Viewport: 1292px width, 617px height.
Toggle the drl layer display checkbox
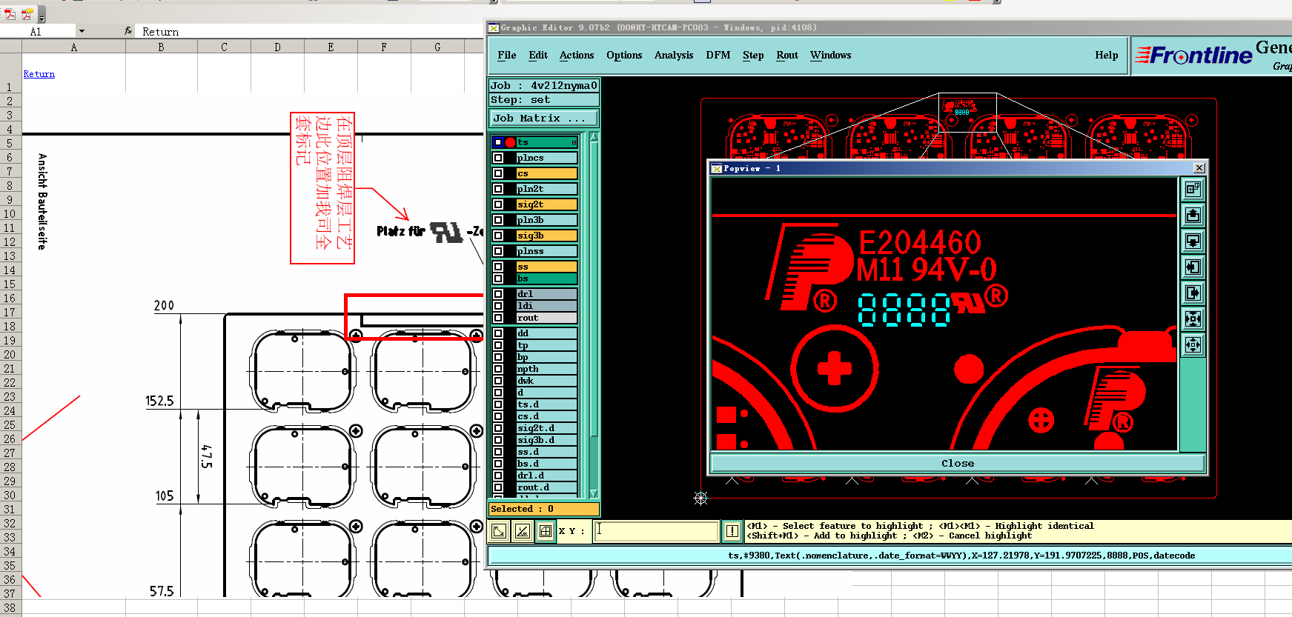coord(498,294)
